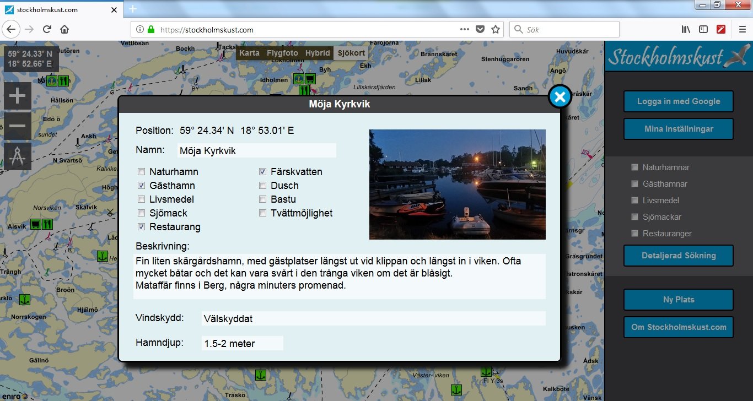Image resolution: width=753 pixels, height=401 pixels.
Task: Enable the Gästhamnar filter in sidebar
Action: pos(635,184)
